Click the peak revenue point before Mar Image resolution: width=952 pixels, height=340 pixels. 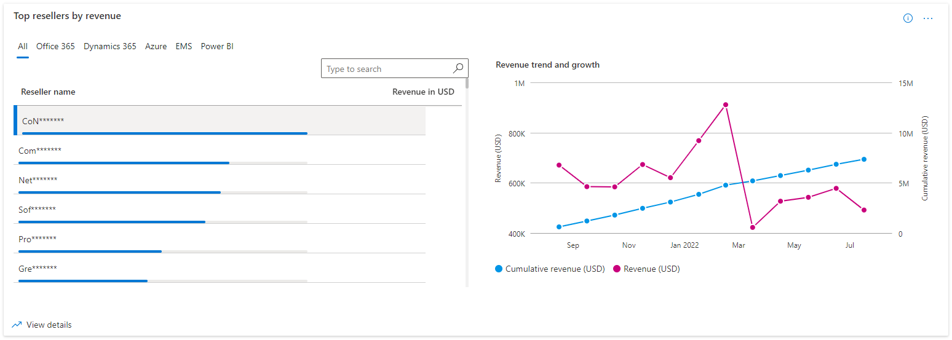[726, 105]
